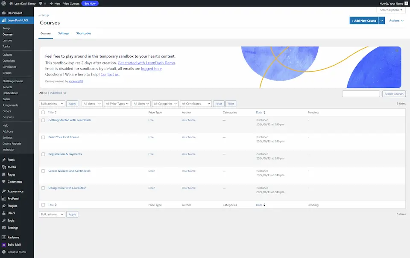Switch to the Shortcodes tab
This screenshot has height=258, width=410.
tap(84, 33)
